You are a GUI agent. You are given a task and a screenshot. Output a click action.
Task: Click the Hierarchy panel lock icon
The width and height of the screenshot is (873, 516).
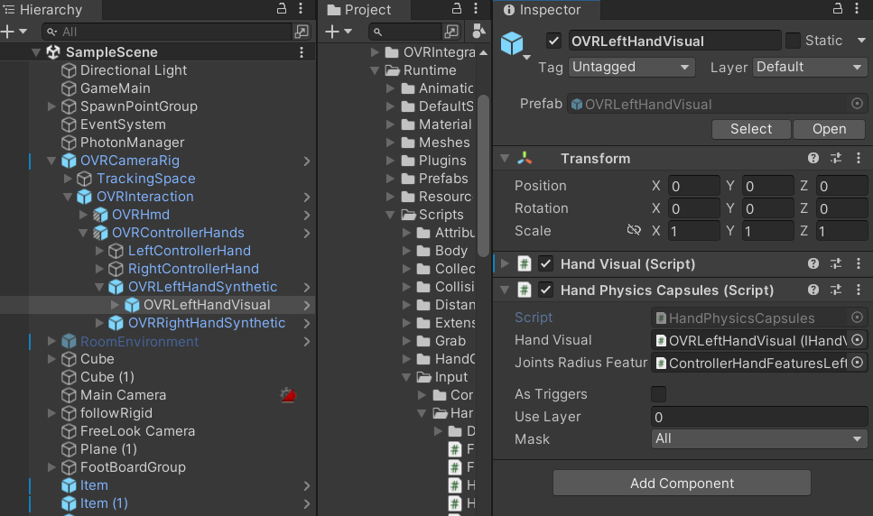point(282,8)
